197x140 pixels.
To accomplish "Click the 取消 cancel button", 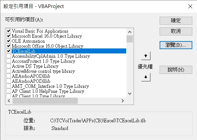I will tap(176, 31).
